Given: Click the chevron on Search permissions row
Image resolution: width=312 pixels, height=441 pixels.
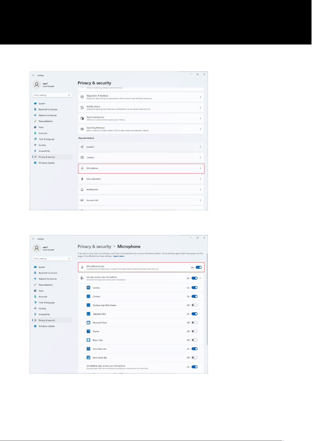Looking at the screenshot, I should [x=200, y=118].
